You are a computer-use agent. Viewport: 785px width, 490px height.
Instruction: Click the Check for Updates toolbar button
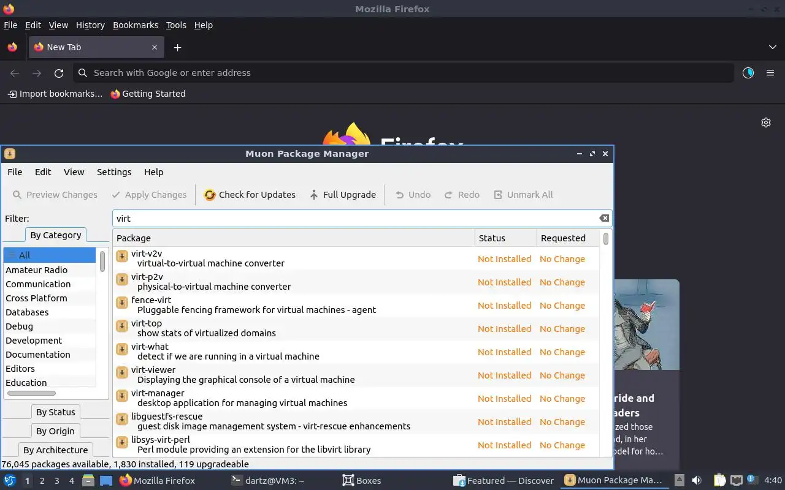[250, 195]
